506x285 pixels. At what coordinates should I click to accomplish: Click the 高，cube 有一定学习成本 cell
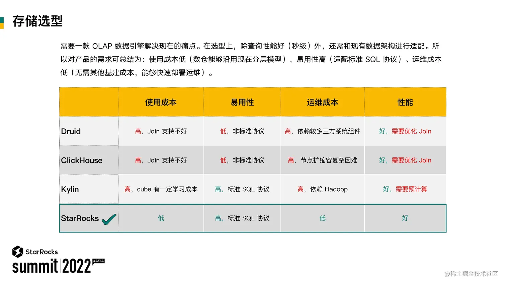(161, 189)
